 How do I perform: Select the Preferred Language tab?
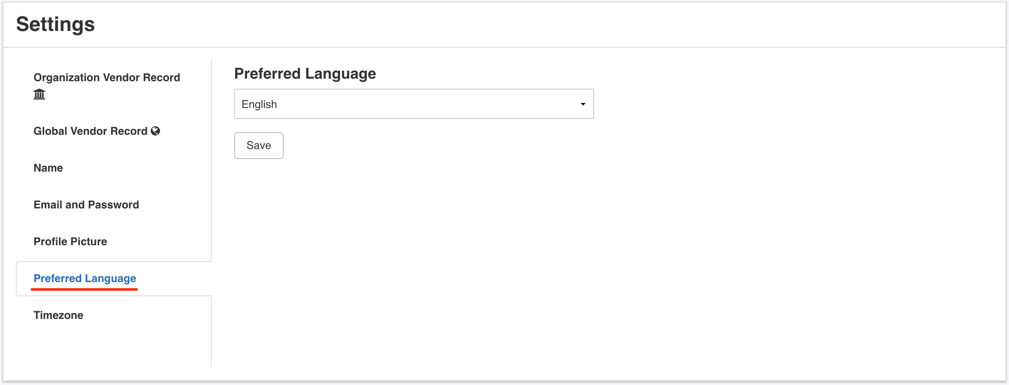[85, 278]
